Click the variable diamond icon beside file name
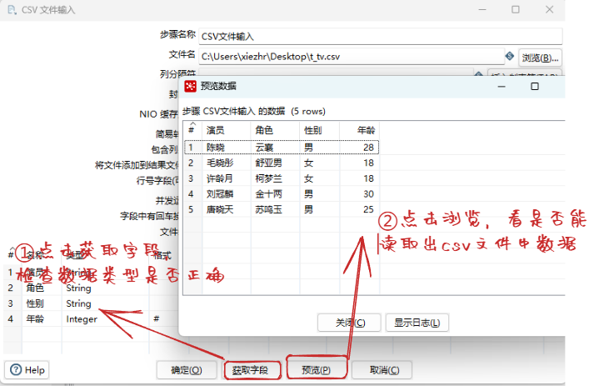 [x=510, y=56]
